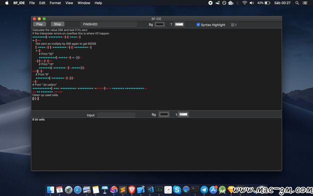Open QuickTime Player from the dock
Viewport: 313px width, 196px height.
[186, 189]
